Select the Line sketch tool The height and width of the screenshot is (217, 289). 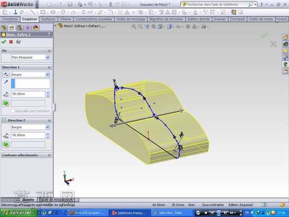(33, 12)
